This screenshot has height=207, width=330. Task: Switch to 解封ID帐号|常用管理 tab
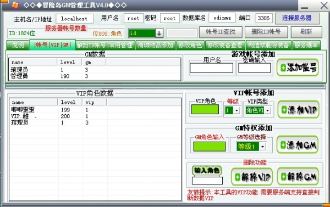coord(105,45)
